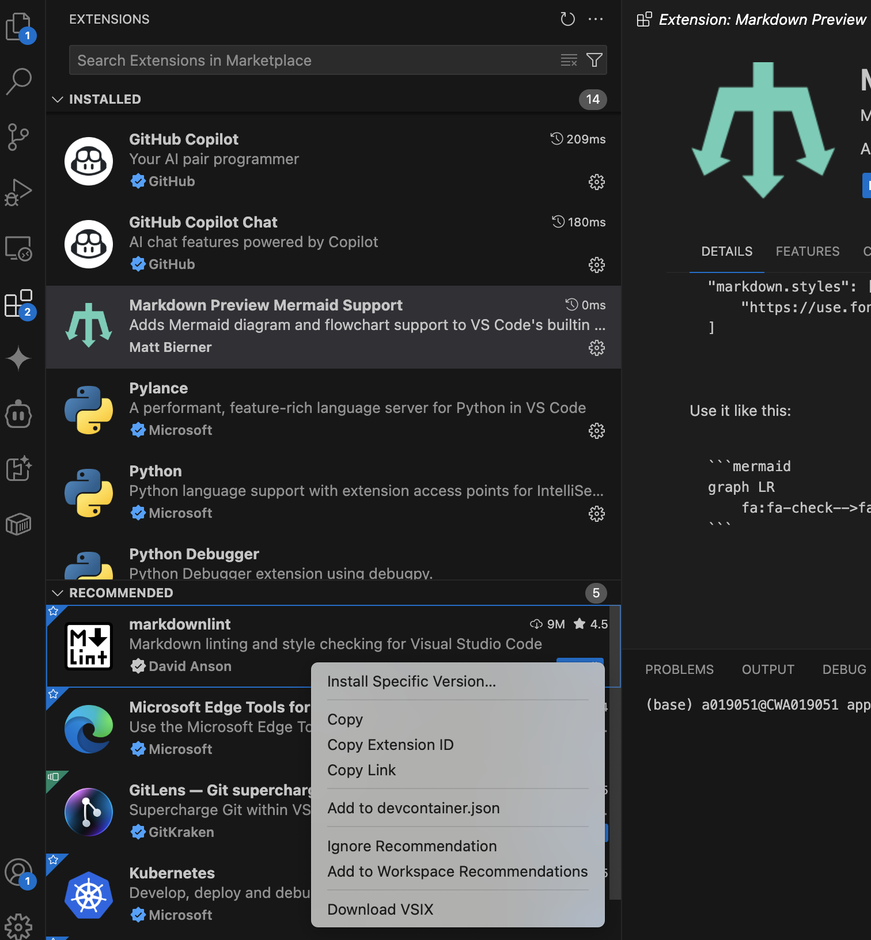871x940 pixels.
Task: Click the 9M download count on markdownlint
Action: coord(548,624)
